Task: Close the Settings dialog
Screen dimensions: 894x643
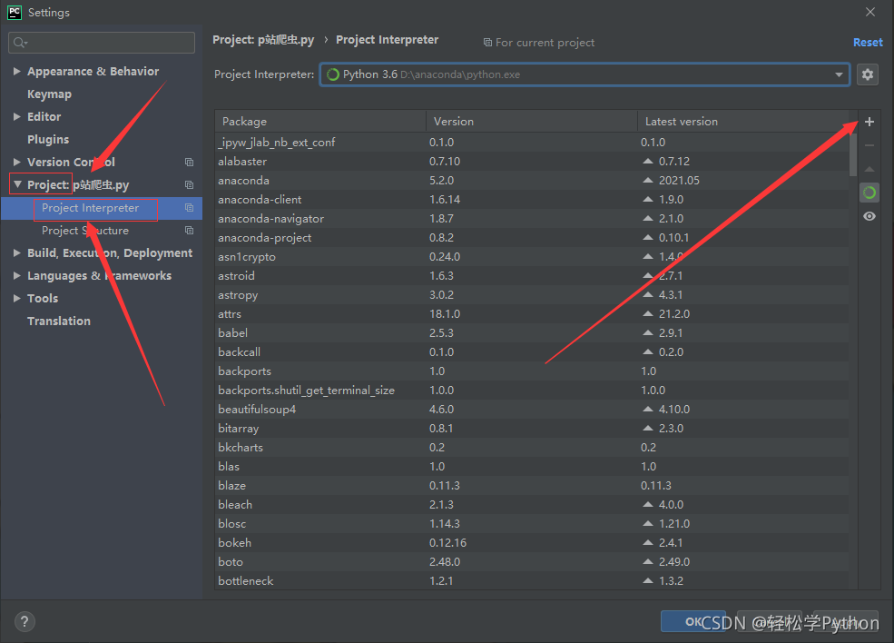Action: point(870,12)
